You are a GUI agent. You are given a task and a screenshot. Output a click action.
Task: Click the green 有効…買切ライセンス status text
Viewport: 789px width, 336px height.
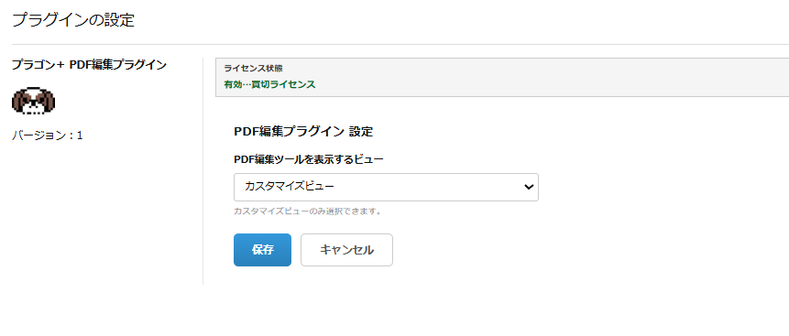269,84
